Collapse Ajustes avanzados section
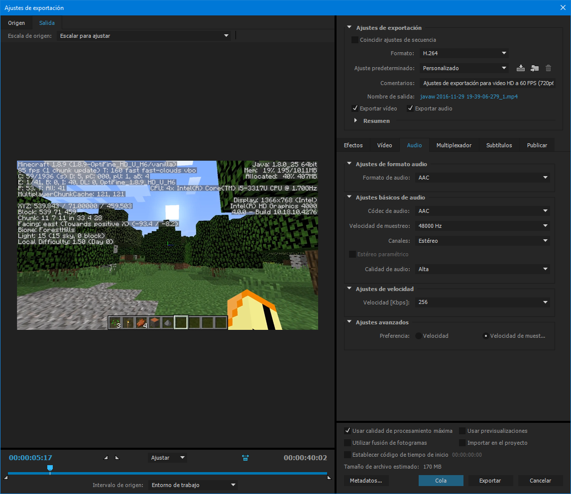The width and height of the screenshot is (571, 494). point(349,322)
